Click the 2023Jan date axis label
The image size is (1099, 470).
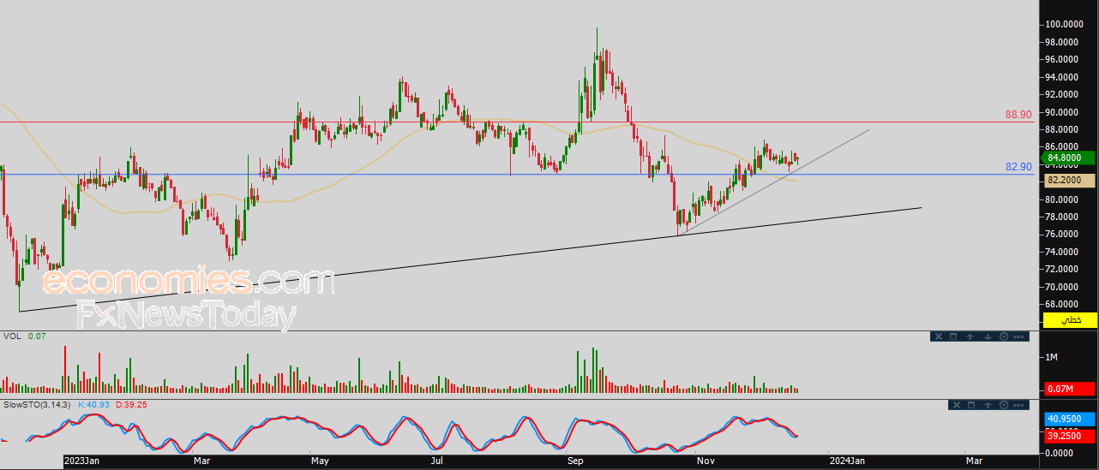coord(83,461)
